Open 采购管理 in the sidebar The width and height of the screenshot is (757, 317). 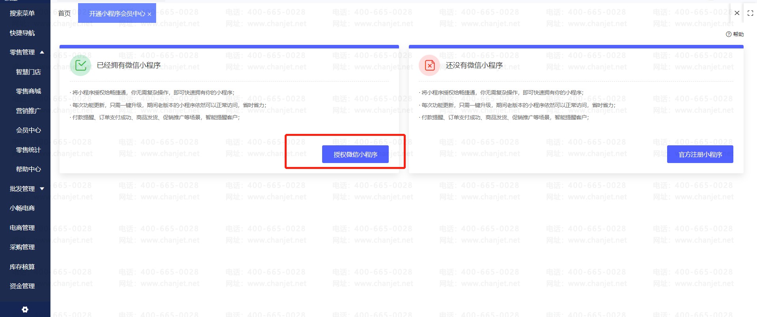[22, 247]
